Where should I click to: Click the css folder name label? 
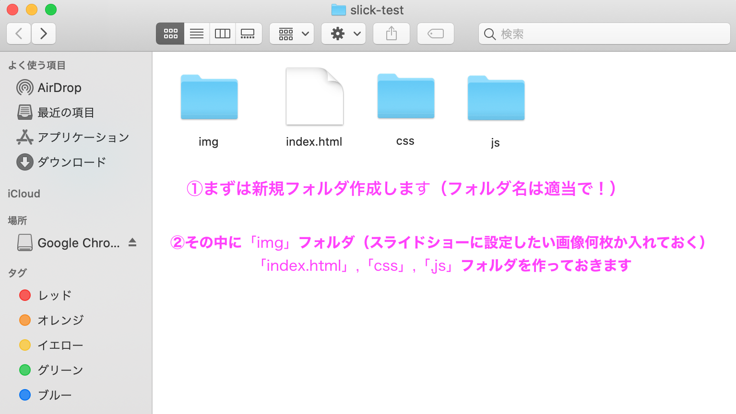(x=405, y=141)
